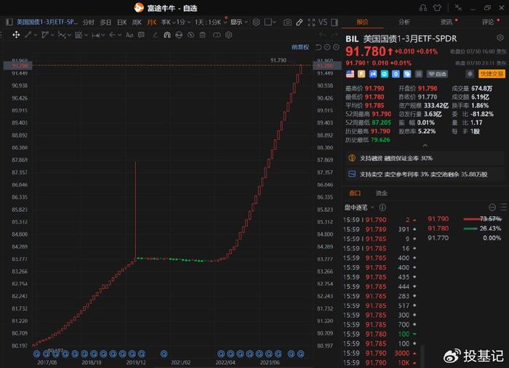The image size is (509, 368).
Task: Open chart settings gear beside 显示
Action: 256,22
